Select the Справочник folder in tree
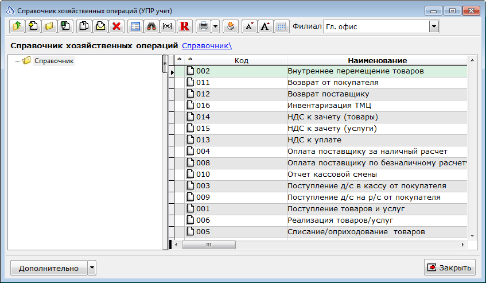Image resolution: width=486 pixels, height=283 pixels. tap(54, 61)
